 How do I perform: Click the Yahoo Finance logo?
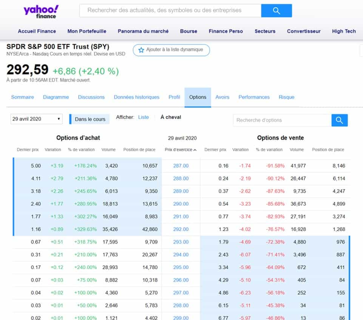point(41,12)
